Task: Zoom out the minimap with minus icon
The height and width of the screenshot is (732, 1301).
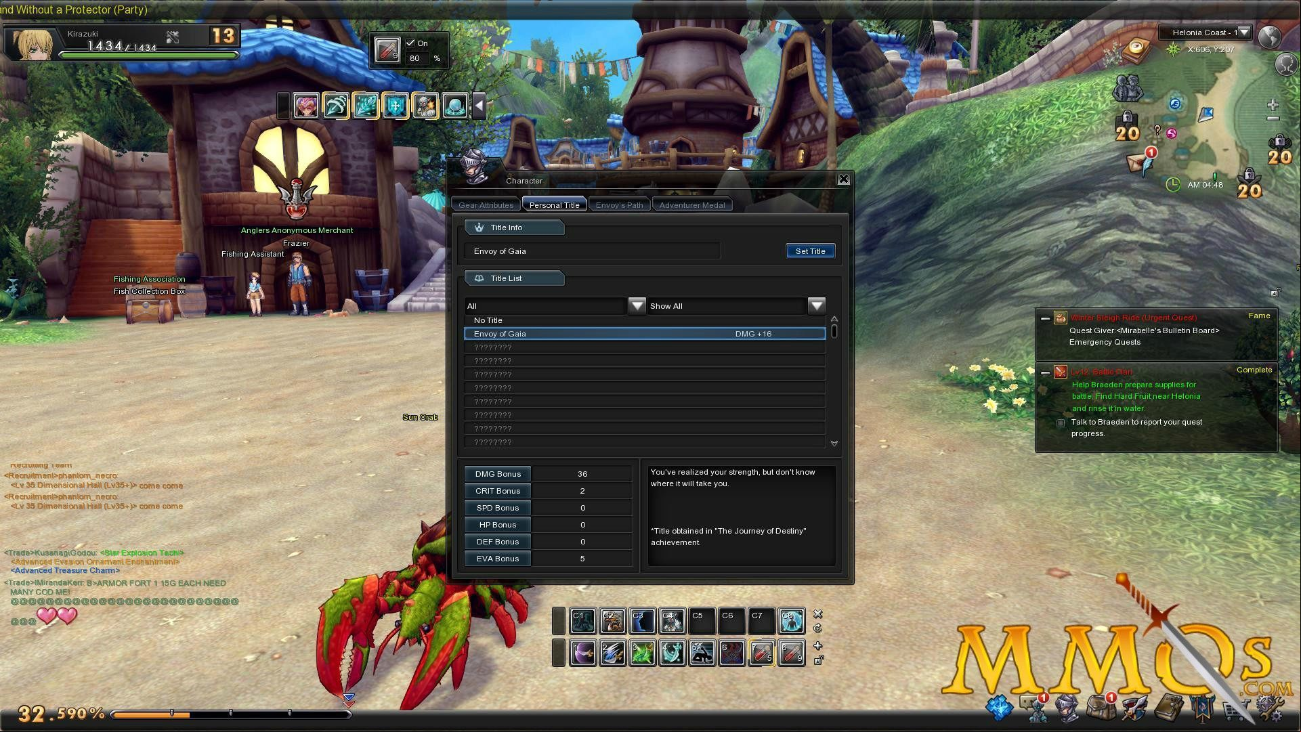Action: pos(1273,119)
